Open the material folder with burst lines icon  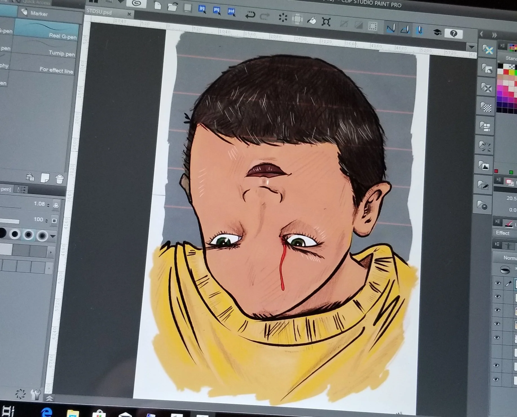pos(485,146)
